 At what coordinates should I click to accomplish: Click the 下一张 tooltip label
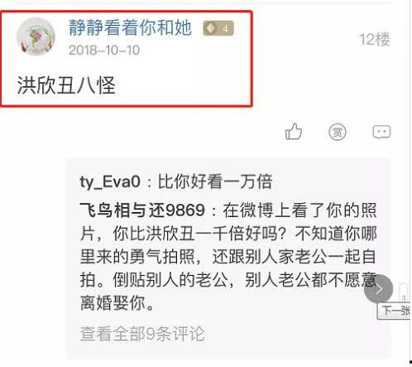(x=395, y=311)
